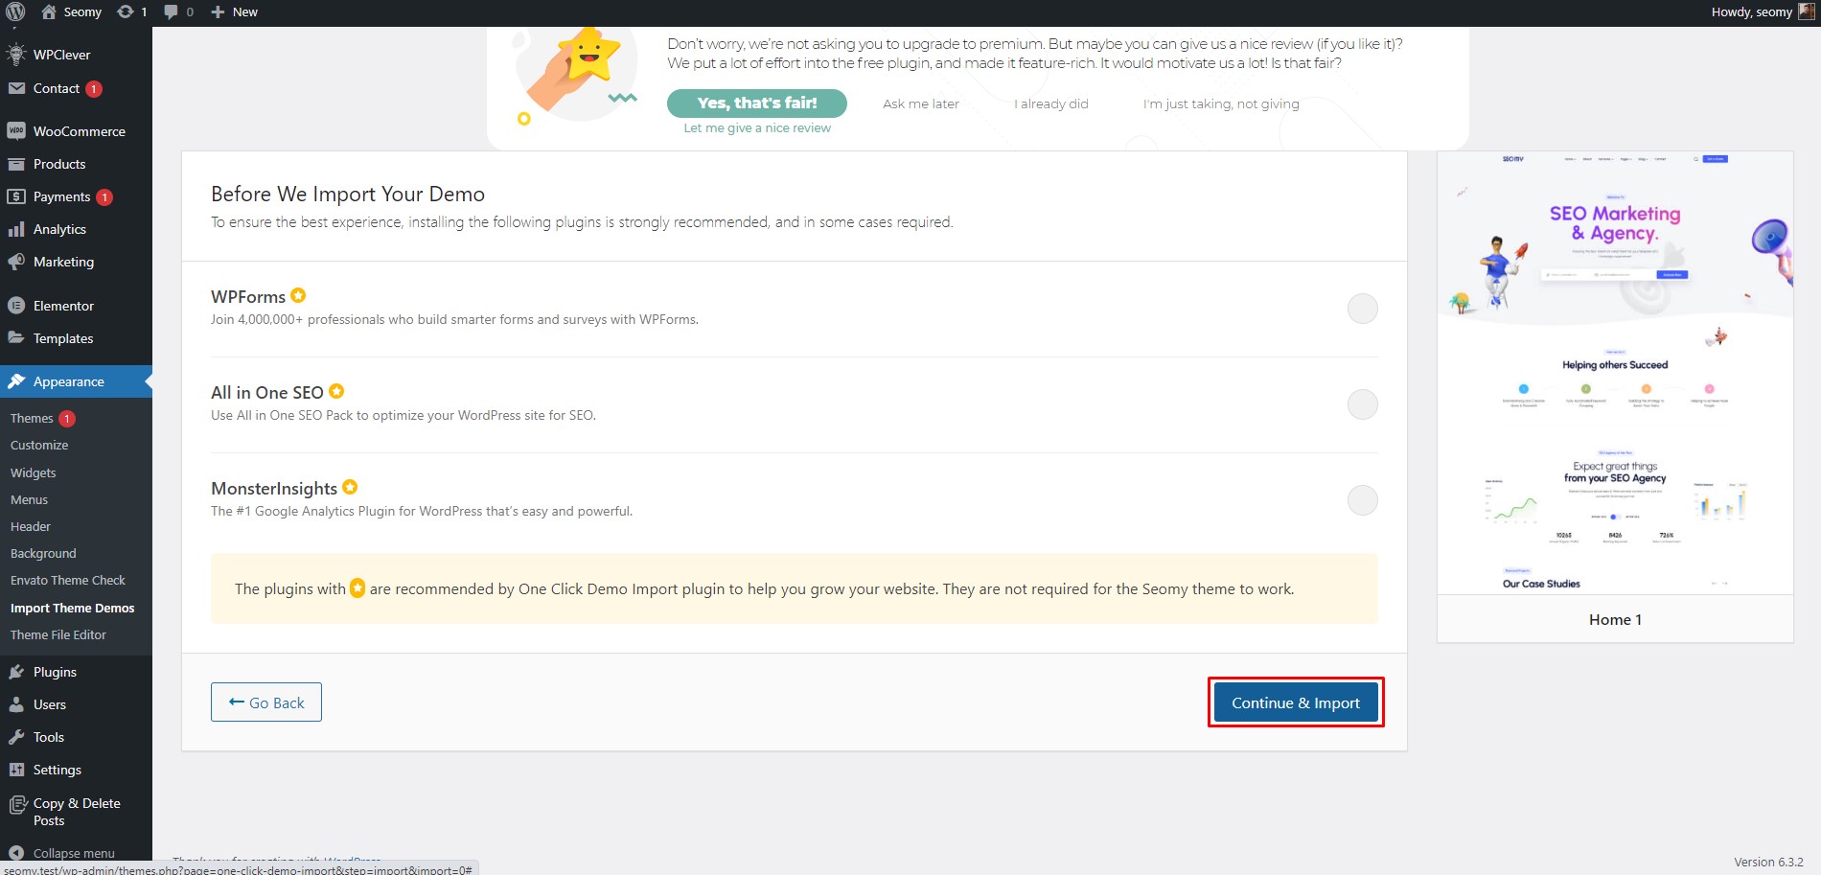The height and width of the screenshot is (875, 1821).
Task: Toggle the All in One SEO plugin selection
Action: pyautogui.click(x=1362, y=404)
